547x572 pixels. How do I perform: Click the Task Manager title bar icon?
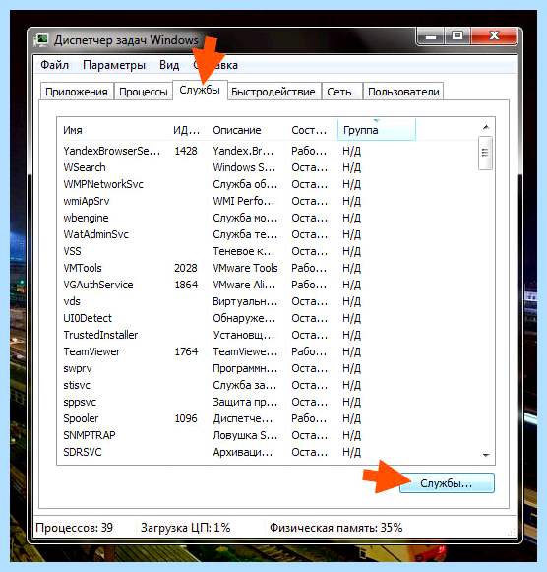point(41,39)
